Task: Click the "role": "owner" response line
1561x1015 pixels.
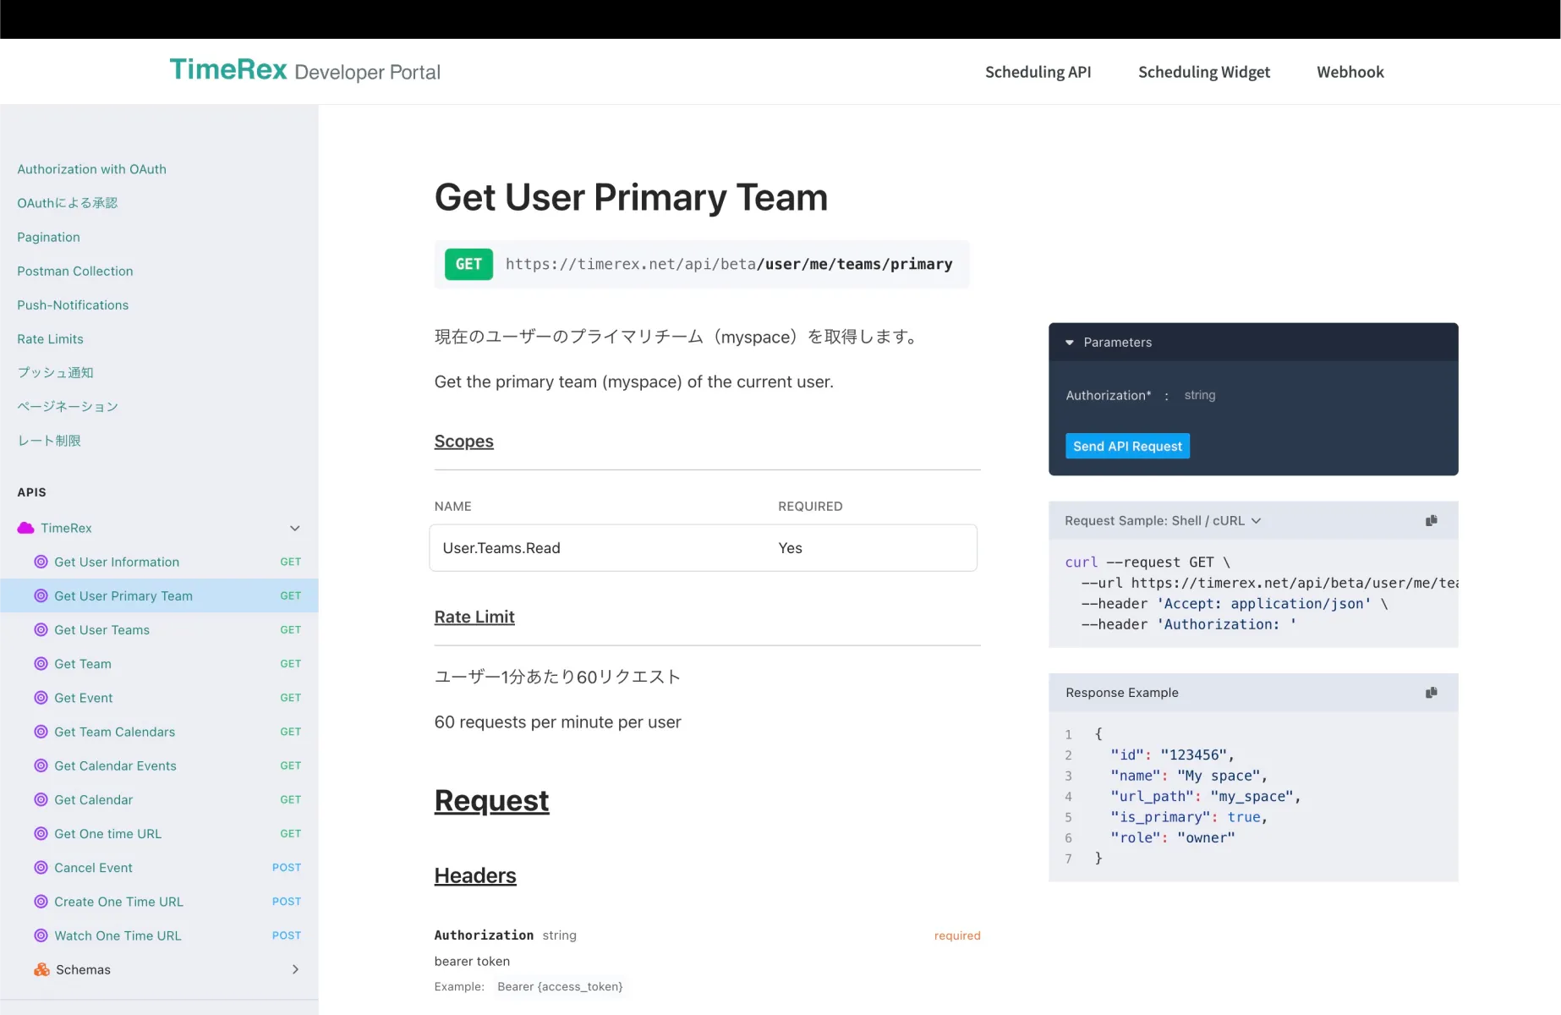Action: point(1172,837)
